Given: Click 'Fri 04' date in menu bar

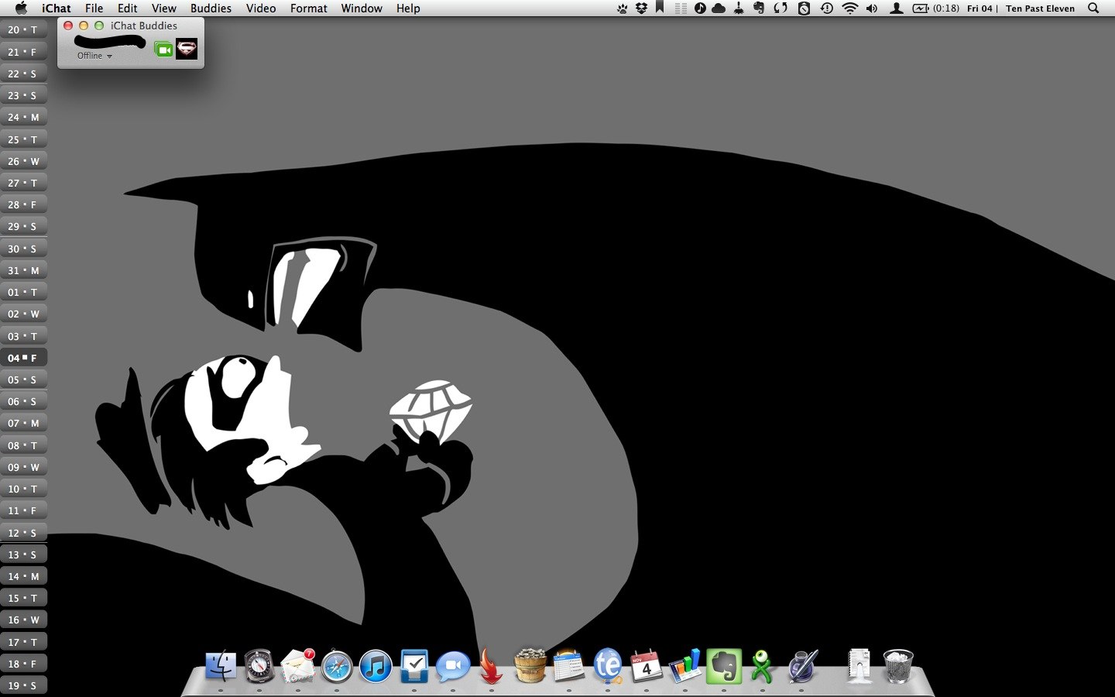Looking at the screenshot, I should [979, 9].
